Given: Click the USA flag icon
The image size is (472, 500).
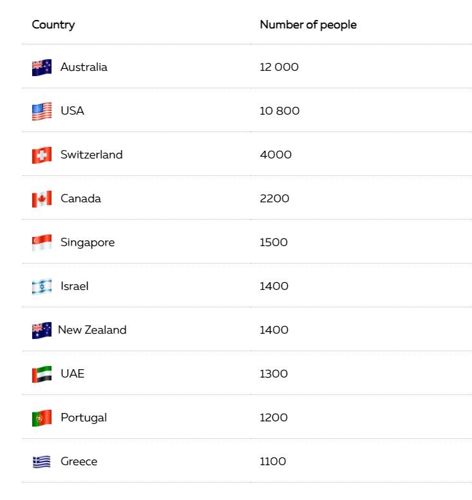Looking at the screenshot, I should point(42,111).
